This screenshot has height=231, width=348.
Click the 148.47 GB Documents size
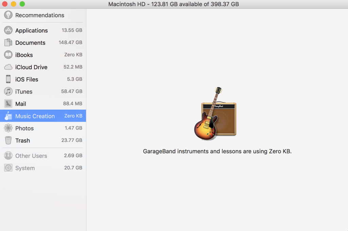point(70,42)
